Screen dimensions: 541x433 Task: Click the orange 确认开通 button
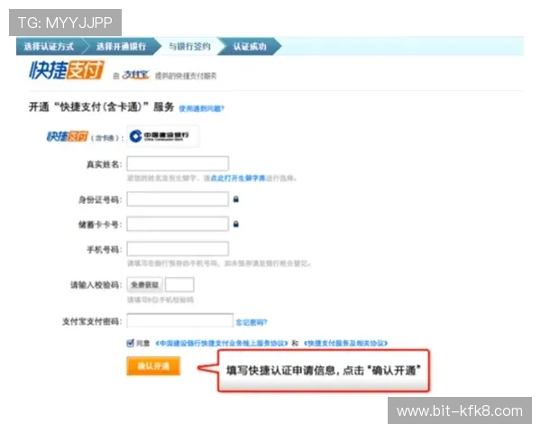coord(153,365)
